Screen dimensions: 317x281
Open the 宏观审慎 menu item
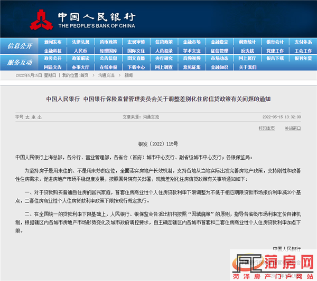coord(136,42)
